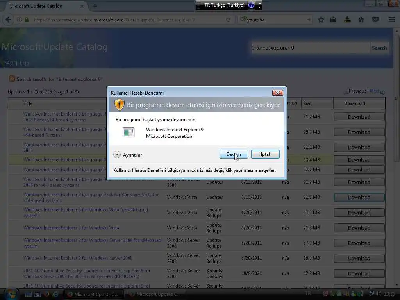Image resolution: width=400 pixels, height=300 pixels.
Task: Open TR Türkçe language bar selector
Action: (x=224, y=5)
